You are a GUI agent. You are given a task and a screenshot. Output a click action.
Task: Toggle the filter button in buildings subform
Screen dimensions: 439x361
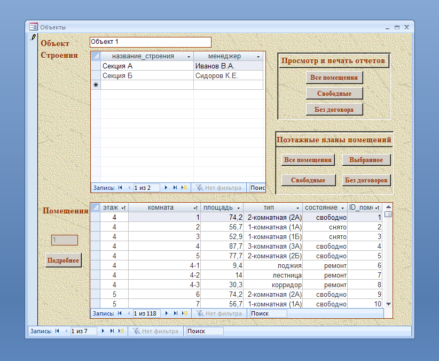pyautogui.click(x=219, y=188)
